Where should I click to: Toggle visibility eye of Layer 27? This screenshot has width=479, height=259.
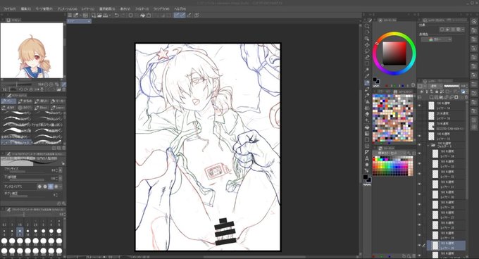point(420,215)
